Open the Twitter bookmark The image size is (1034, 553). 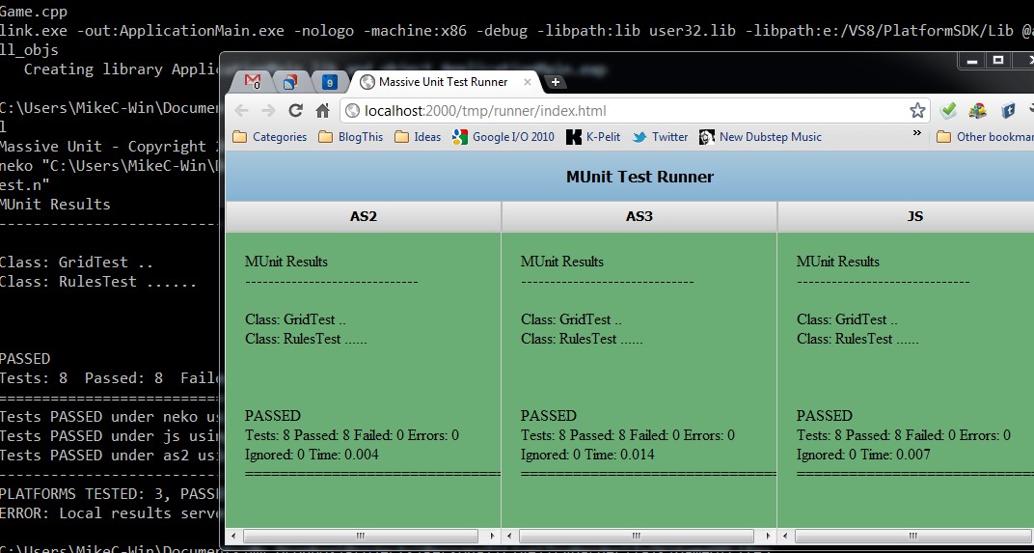(x=661, y=137)
